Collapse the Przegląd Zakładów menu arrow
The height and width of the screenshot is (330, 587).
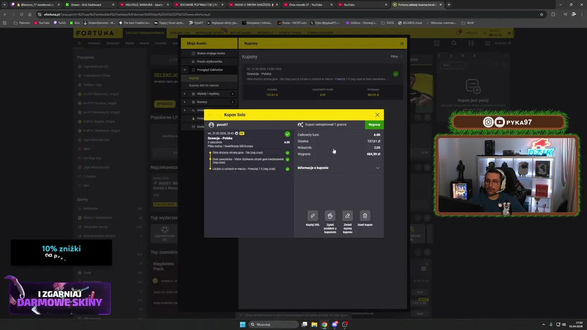[185, 70]
